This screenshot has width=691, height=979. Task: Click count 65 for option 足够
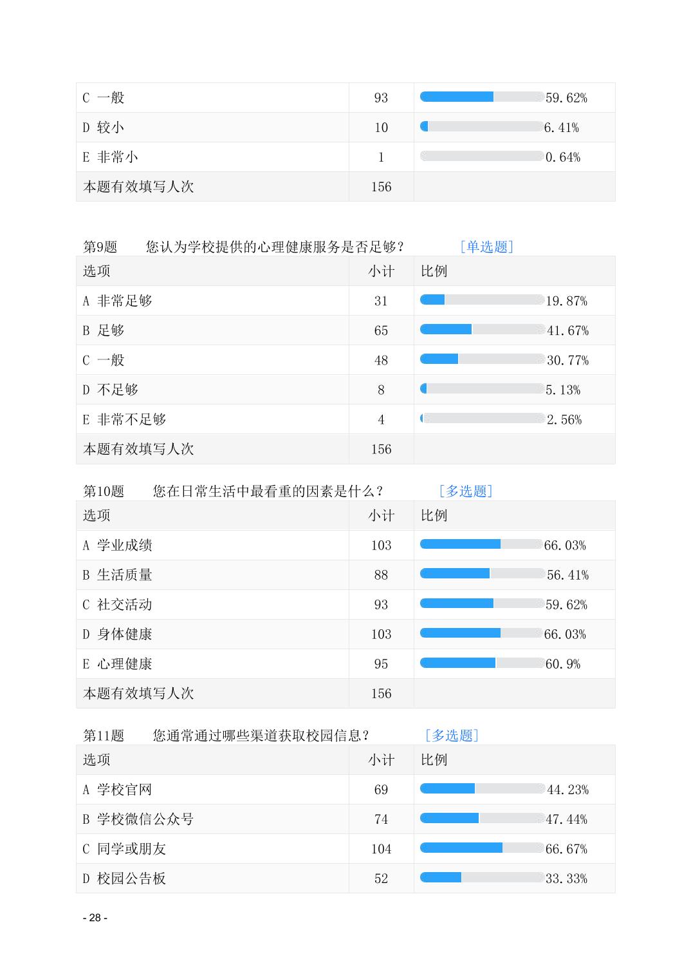click(x=381, y=330)
